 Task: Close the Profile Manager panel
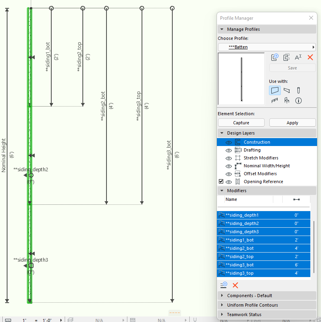311,18
